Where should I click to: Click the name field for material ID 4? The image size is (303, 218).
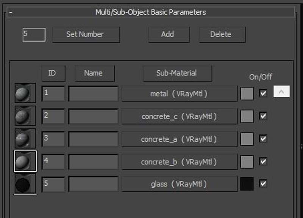(x=93, y=162)
